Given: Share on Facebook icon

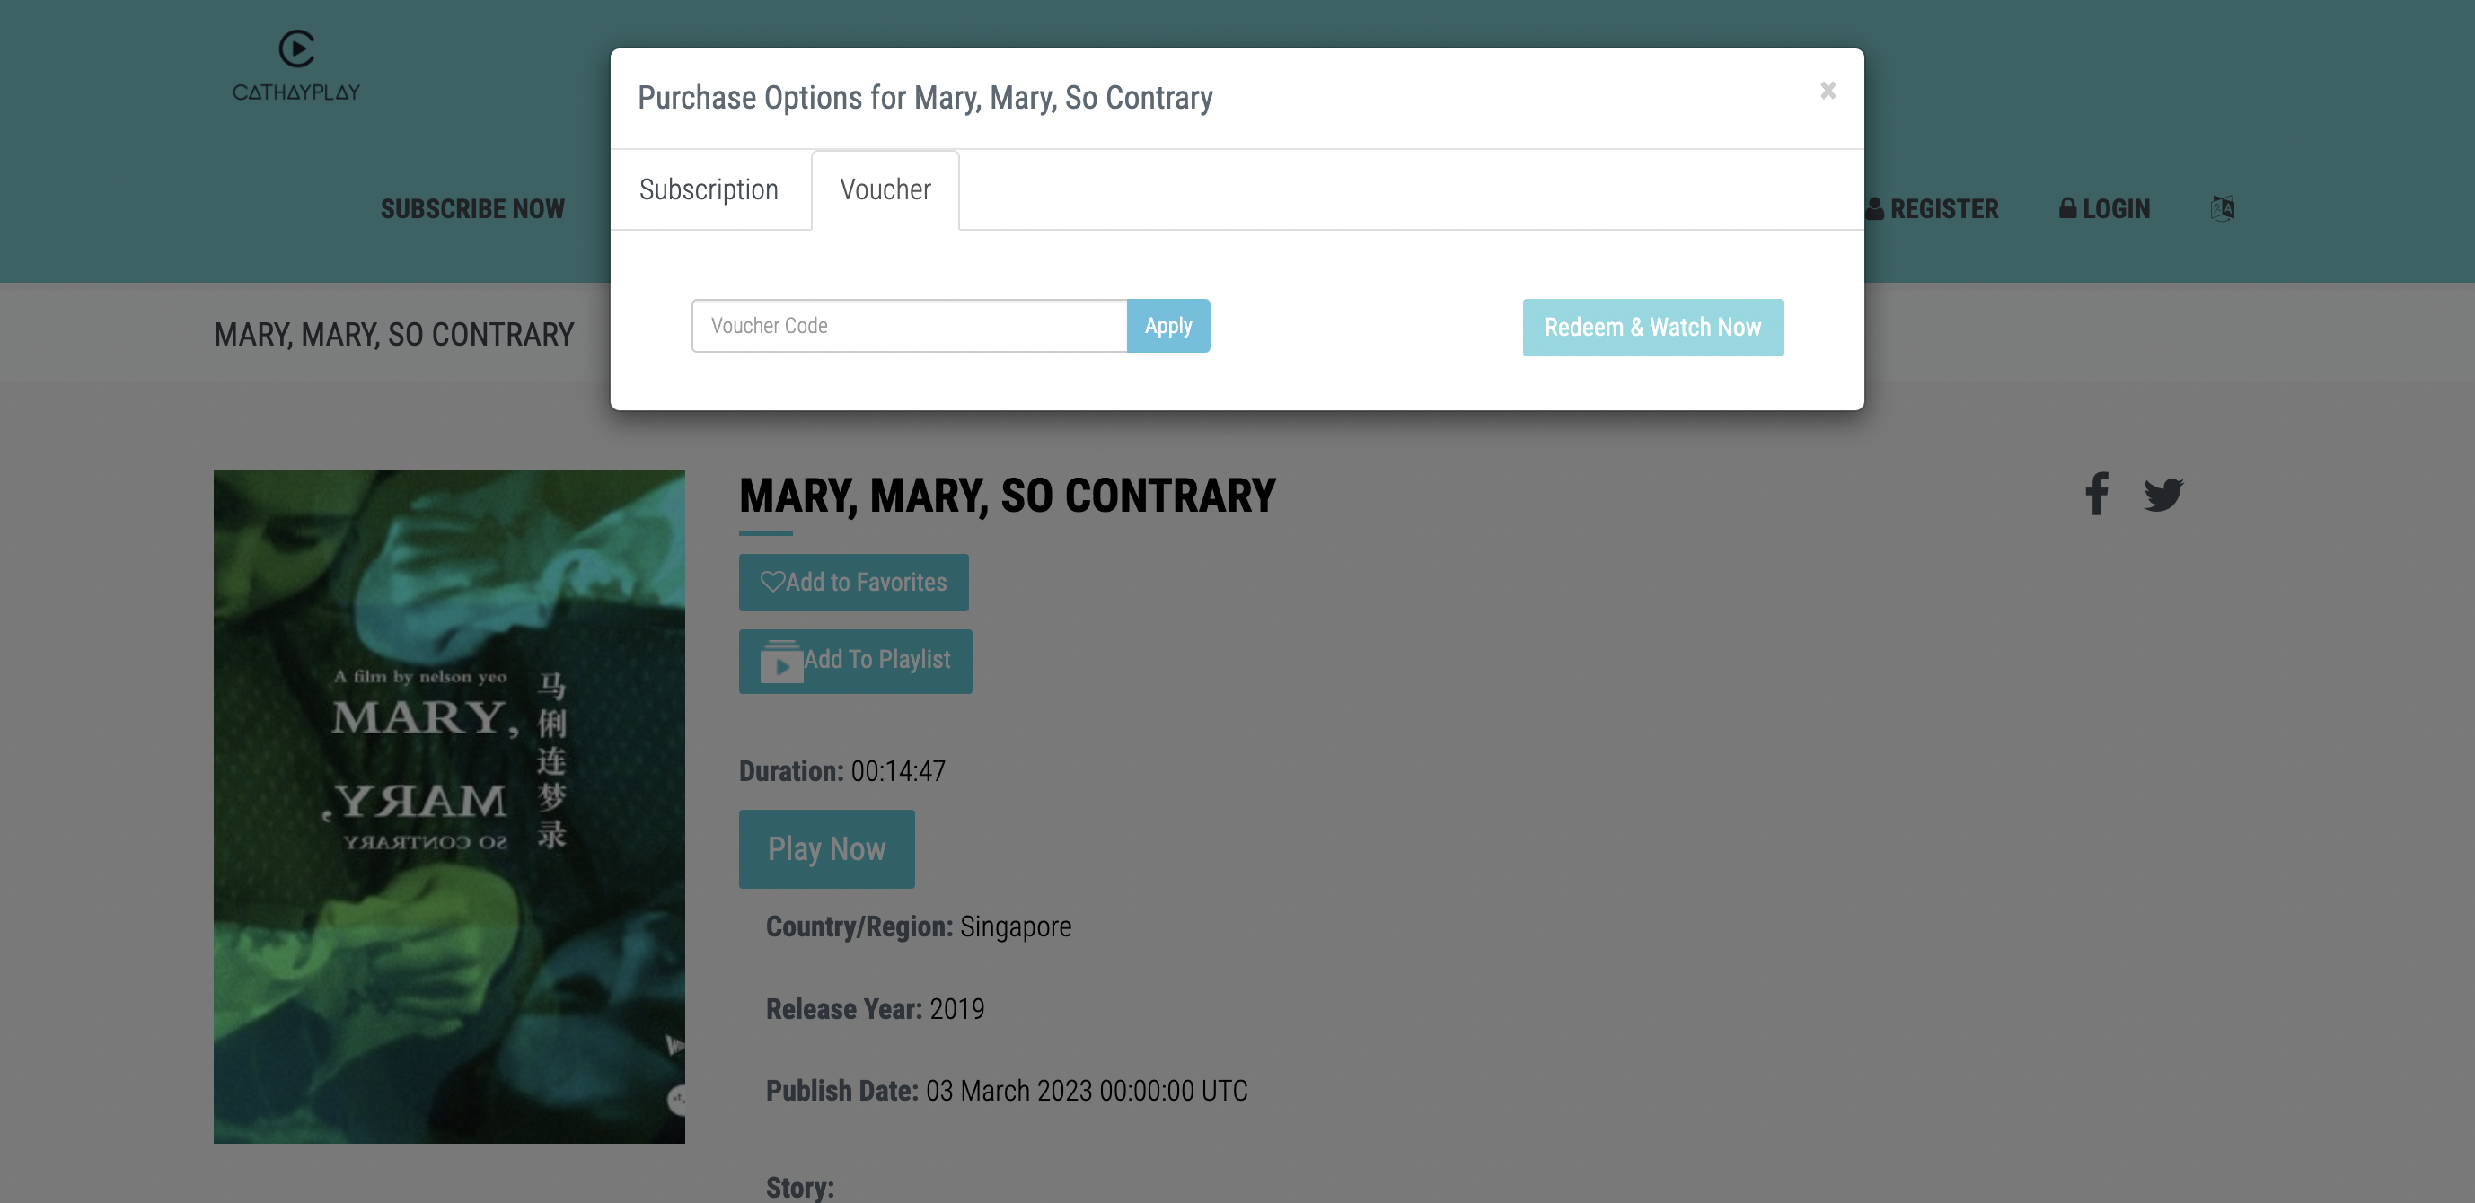Looking at the screenshot, I should (x=2096, y=494).
